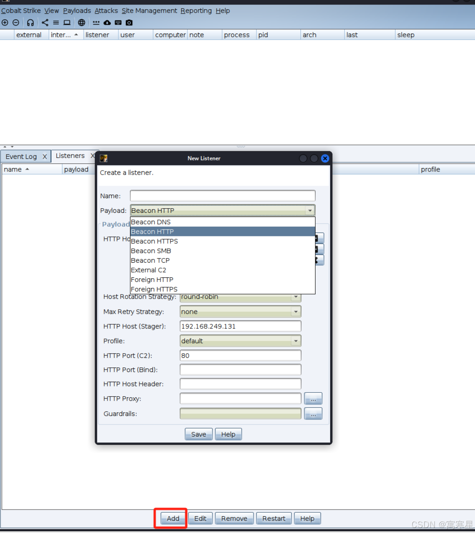Click Help button beside Restart
The width and height of the screenshot is (475, 533).
pyautogui.click(x=307, y=518)
